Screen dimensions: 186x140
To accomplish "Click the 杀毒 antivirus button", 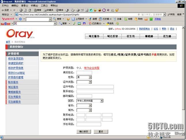I will (117, 19).
